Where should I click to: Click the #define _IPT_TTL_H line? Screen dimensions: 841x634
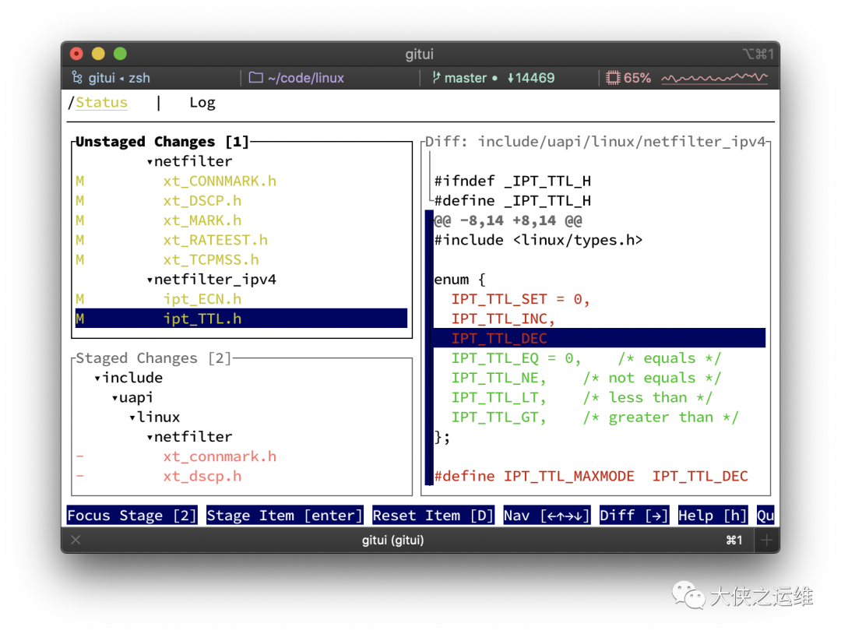(x=512, y=201)
